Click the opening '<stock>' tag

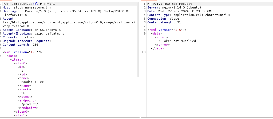24,89
